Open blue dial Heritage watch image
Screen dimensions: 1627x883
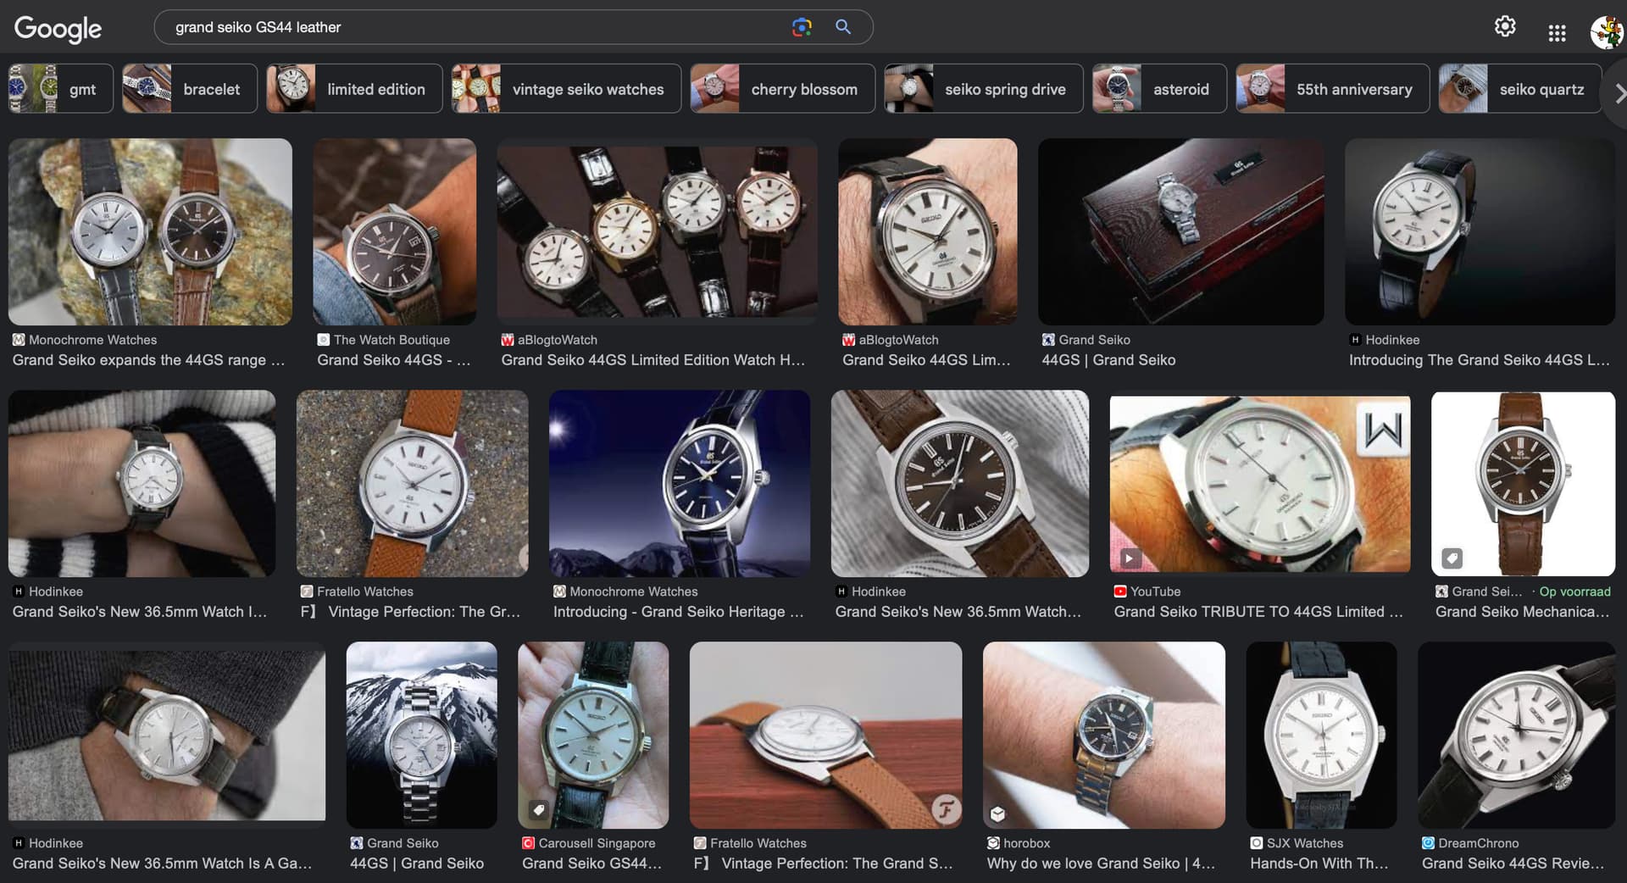coord(680,483)
